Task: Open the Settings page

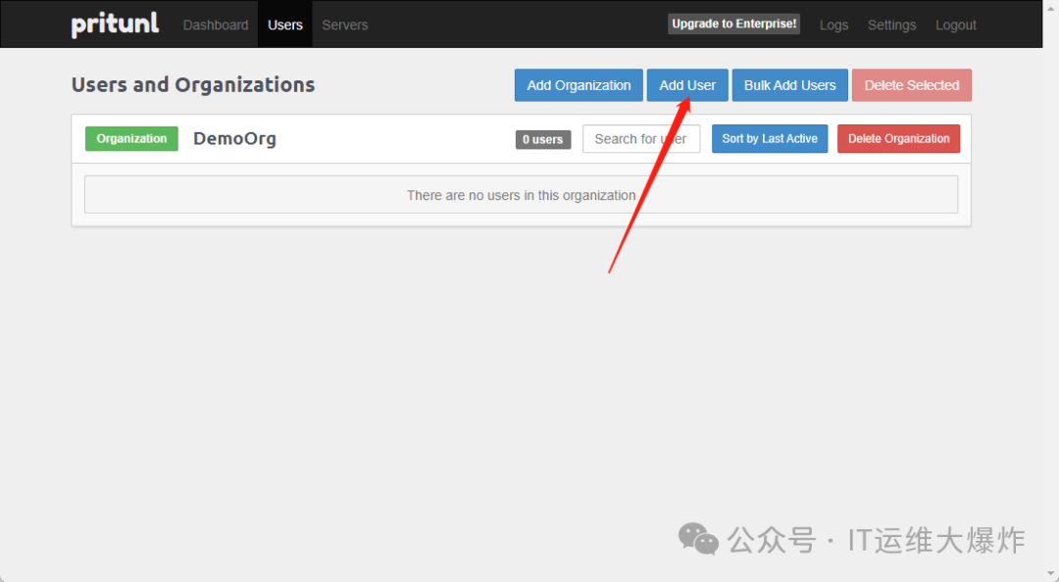Action: (891, 24)
